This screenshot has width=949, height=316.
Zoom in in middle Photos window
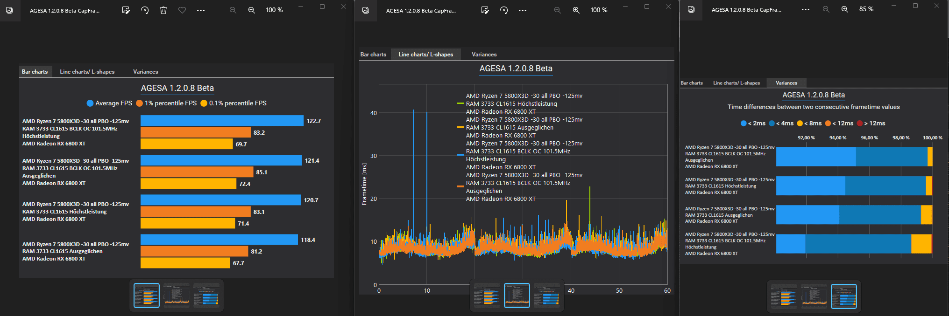(x=576, y=10)
